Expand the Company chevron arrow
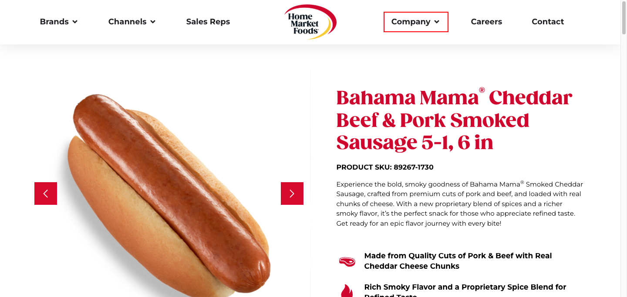This screenshot has width=627, height=297. (437, 22)
